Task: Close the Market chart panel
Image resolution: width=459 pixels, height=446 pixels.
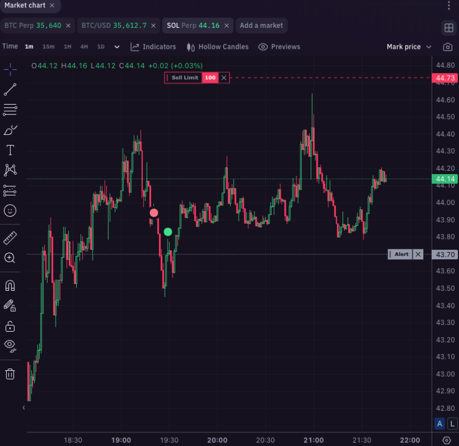Action: click(x=52, y=5)
